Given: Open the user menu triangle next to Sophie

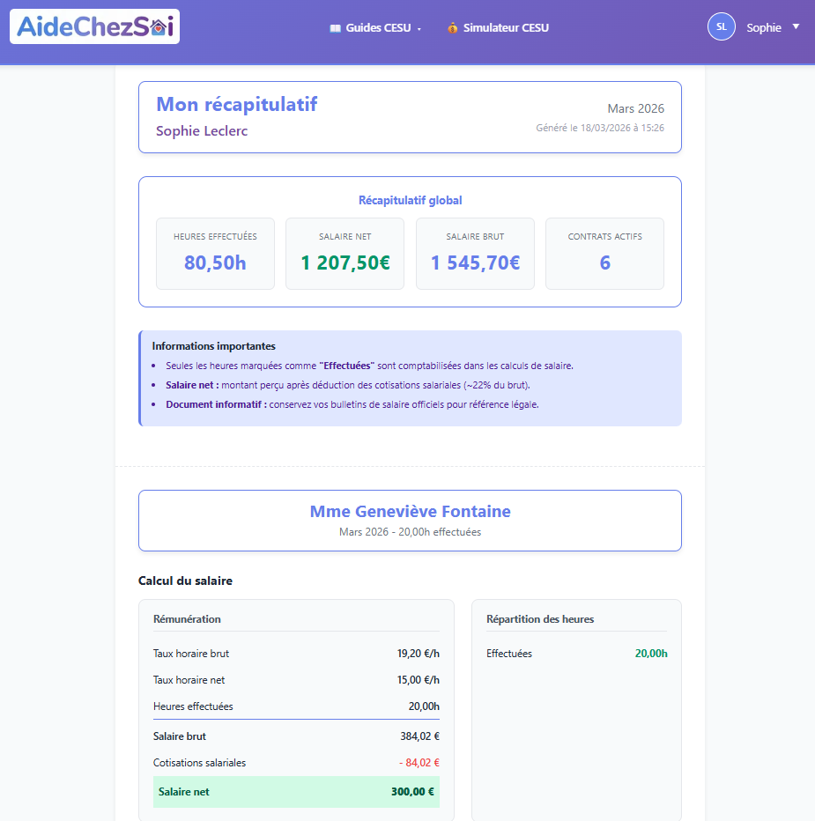Looking at the screenshot, I should coord(796,26).
